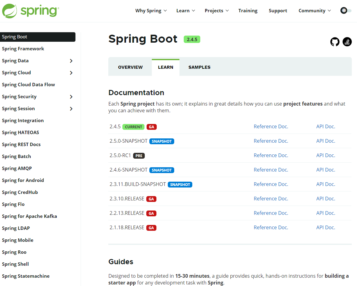
Task: Open Spring REST Docs project
Action: point(21,145)
